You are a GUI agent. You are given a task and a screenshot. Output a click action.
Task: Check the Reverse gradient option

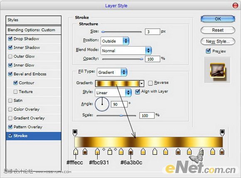150,83
